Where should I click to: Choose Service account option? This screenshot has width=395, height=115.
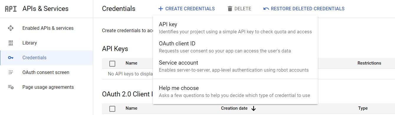[x=235, y=66]
